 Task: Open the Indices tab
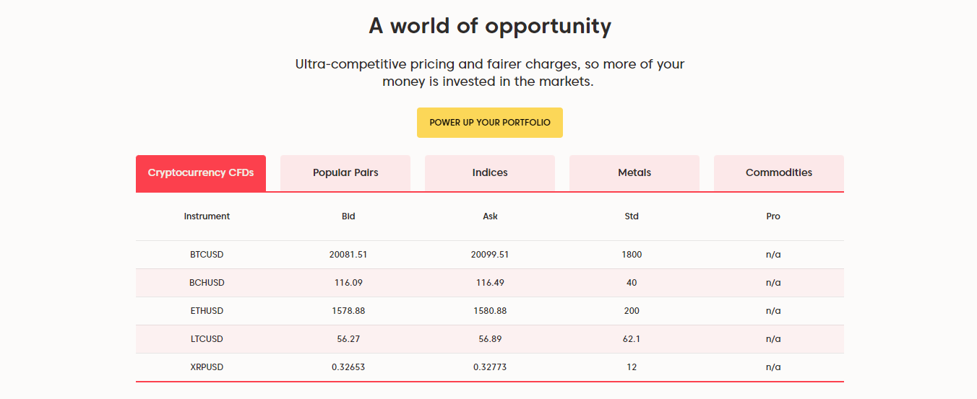pyautogui.click(x=490, y=173)
